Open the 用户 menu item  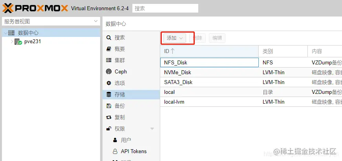pos(131,140)
